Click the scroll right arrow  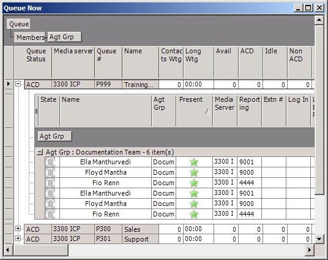[x=310, y=250]
